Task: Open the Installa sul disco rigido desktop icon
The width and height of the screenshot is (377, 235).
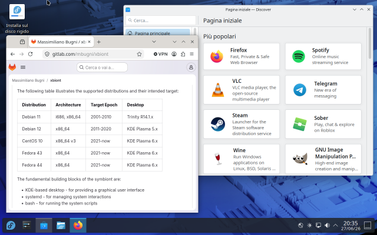Action: 17,19
